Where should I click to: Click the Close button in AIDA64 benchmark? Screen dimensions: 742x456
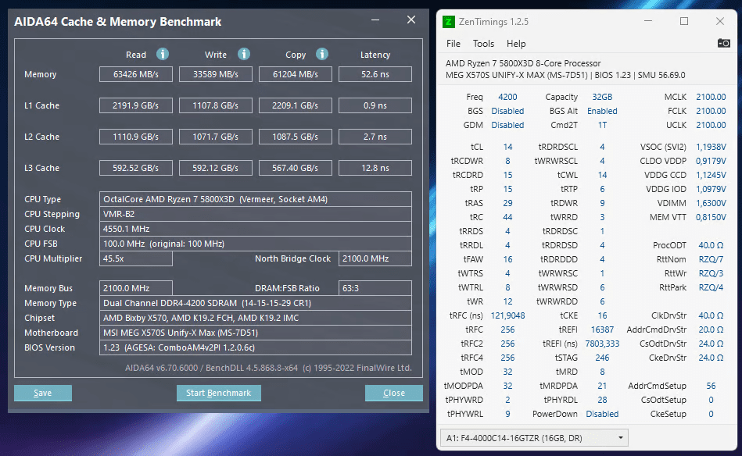tap(394, 394)
